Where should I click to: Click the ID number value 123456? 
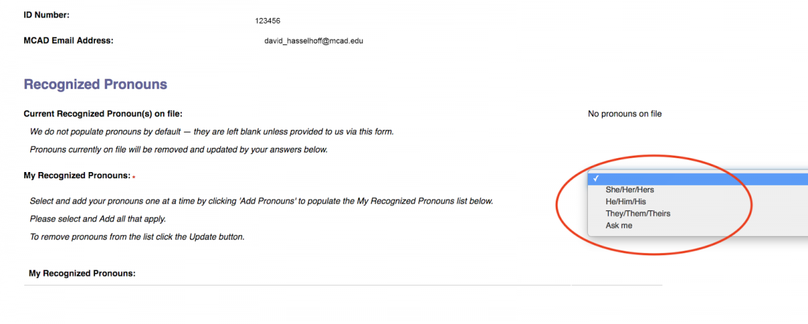pos(267,21)
